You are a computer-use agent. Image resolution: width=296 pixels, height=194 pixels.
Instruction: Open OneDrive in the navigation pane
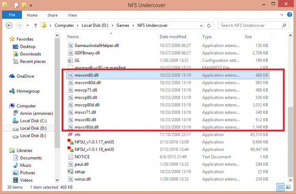[x=25, y=76]
